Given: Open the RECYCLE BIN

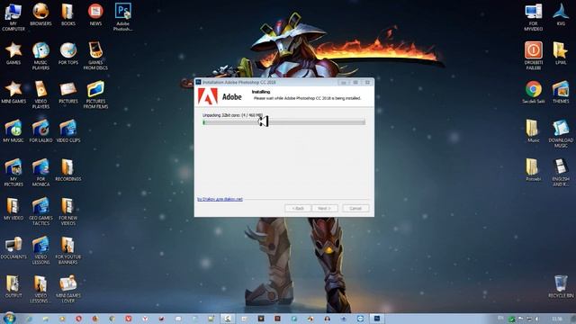Looking at the screenshot, I should tap(561, 287).
